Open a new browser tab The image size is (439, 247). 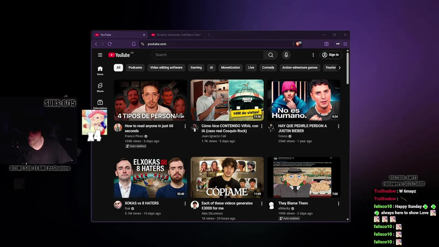coord(209,35)
